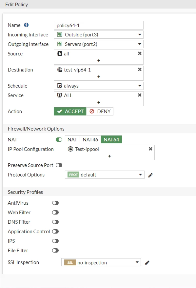The width and height of the screenshot is (196, 288).
Task: Edit SSL Inspection profile with pencil icon
Action: pyautogui.click(x=147, y=263)
